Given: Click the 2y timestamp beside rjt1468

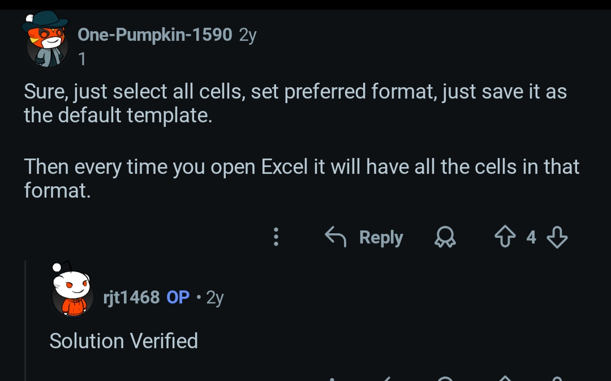Looking at the screenshot, I should 215,297.
